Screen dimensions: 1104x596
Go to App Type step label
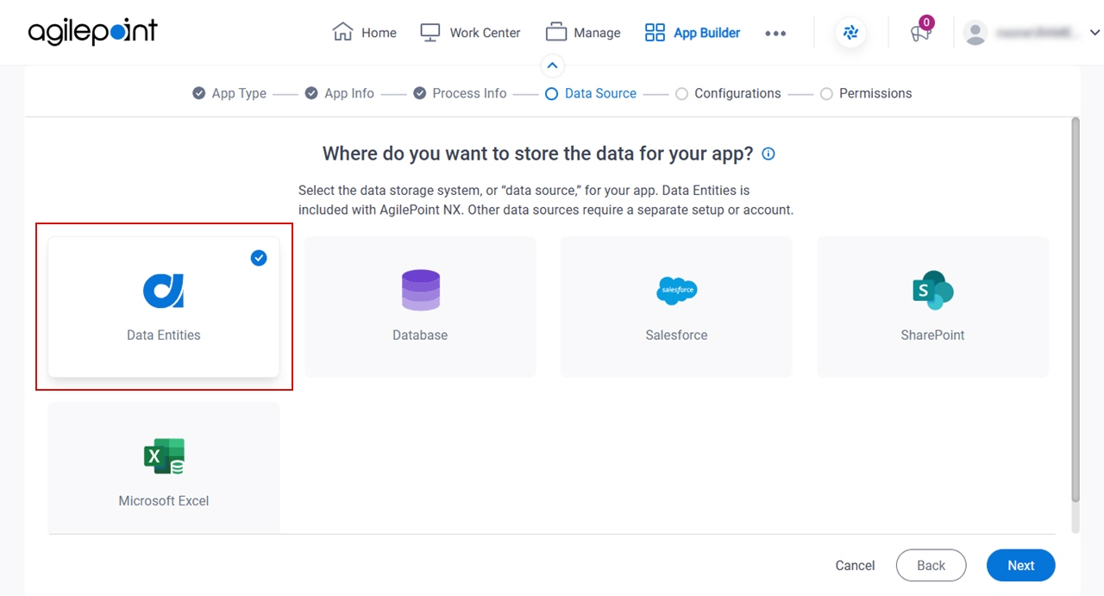point(239,93)
